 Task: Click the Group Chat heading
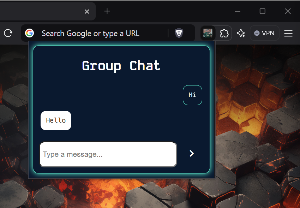tap(121, 66)
